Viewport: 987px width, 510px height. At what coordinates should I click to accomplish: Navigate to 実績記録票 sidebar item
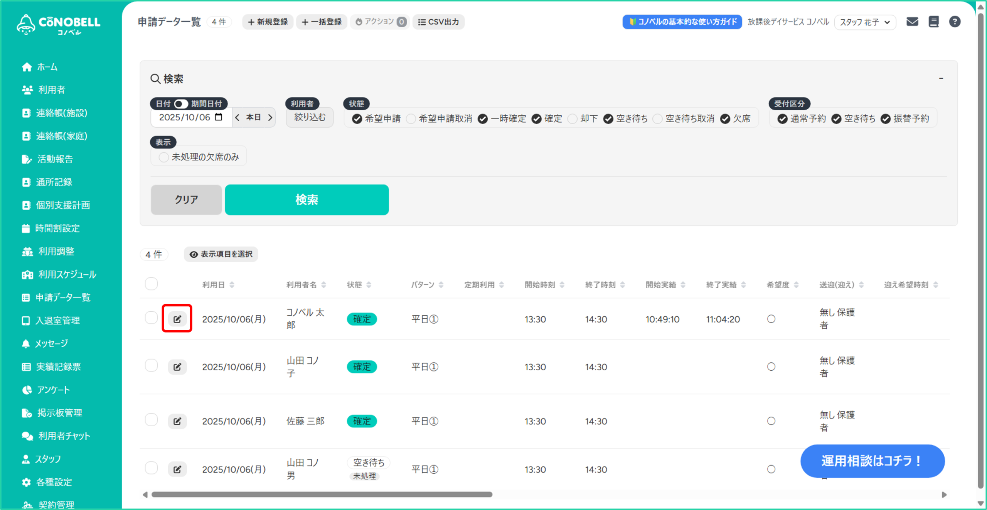[58, 366]
